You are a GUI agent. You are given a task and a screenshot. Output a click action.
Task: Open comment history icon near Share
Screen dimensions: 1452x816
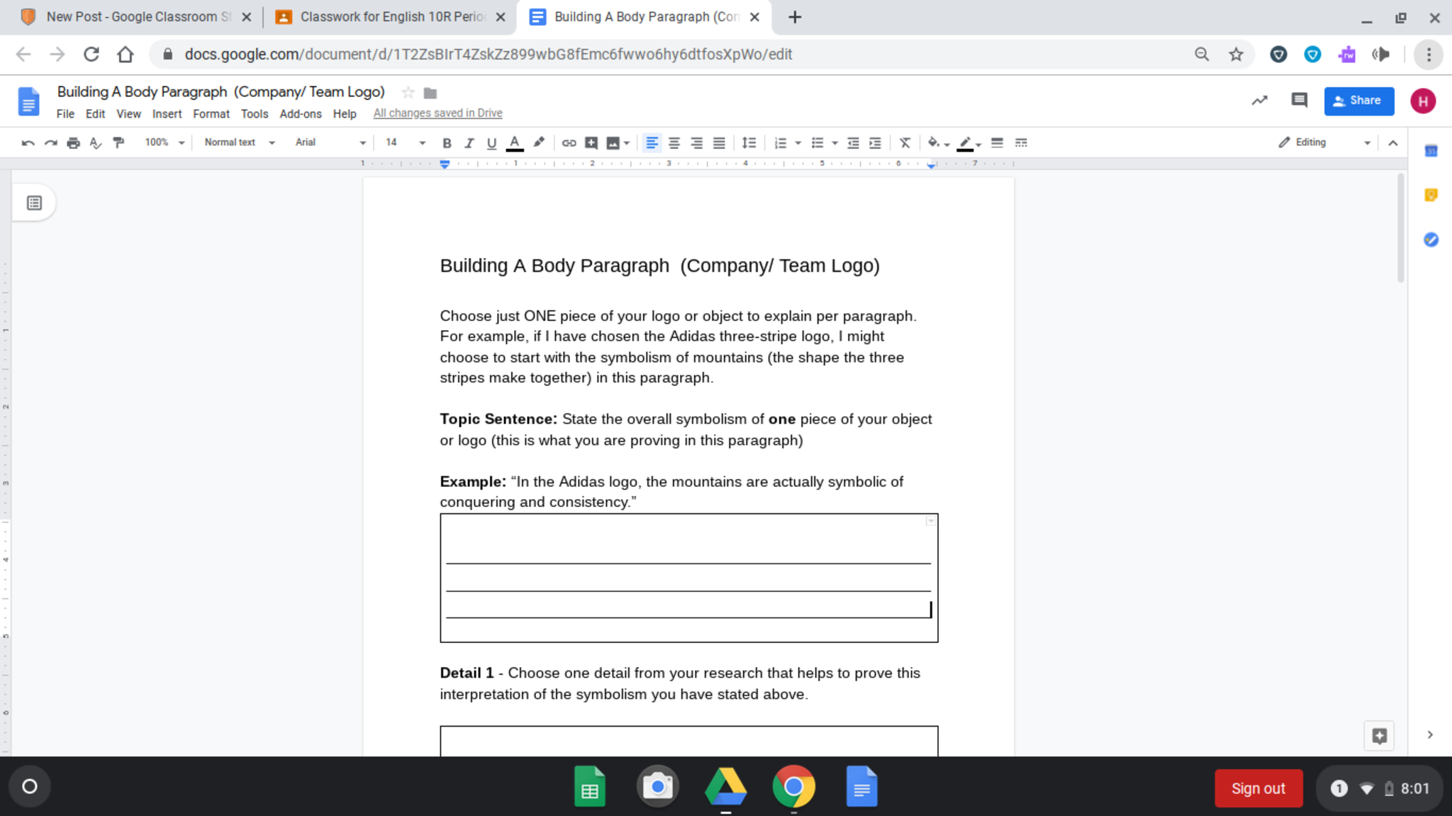pyautogui.click(x=1299, y=101)
